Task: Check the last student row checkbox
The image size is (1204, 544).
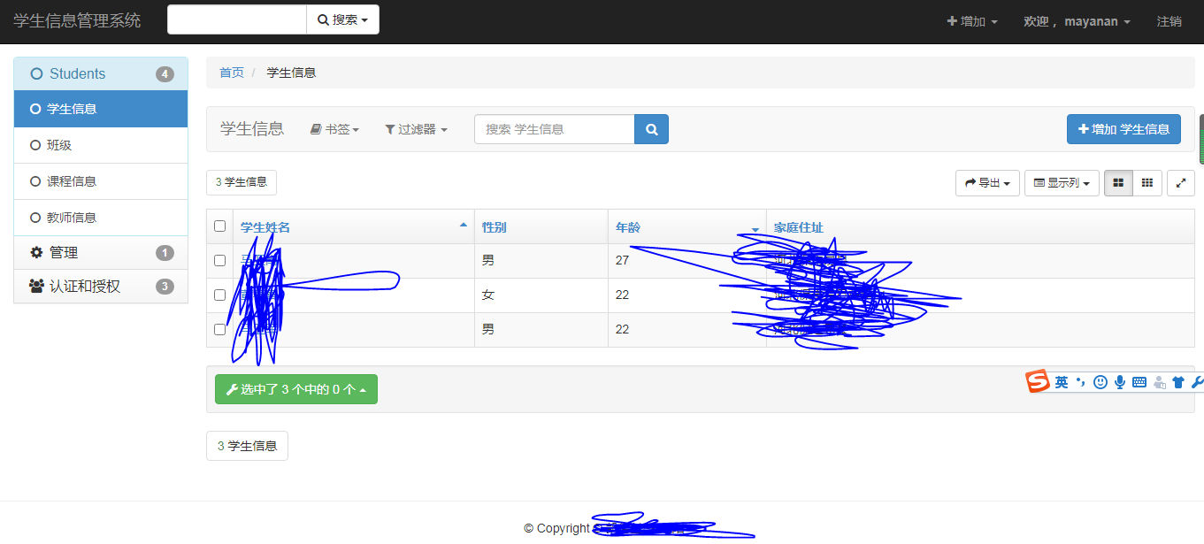Action: click(x=219, y=329)
